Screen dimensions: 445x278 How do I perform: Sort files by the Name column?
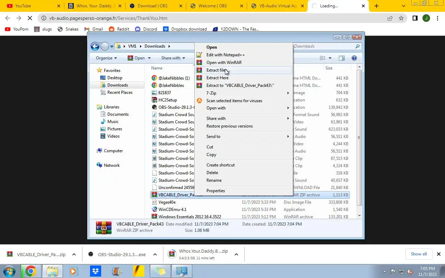coord(157,68)
